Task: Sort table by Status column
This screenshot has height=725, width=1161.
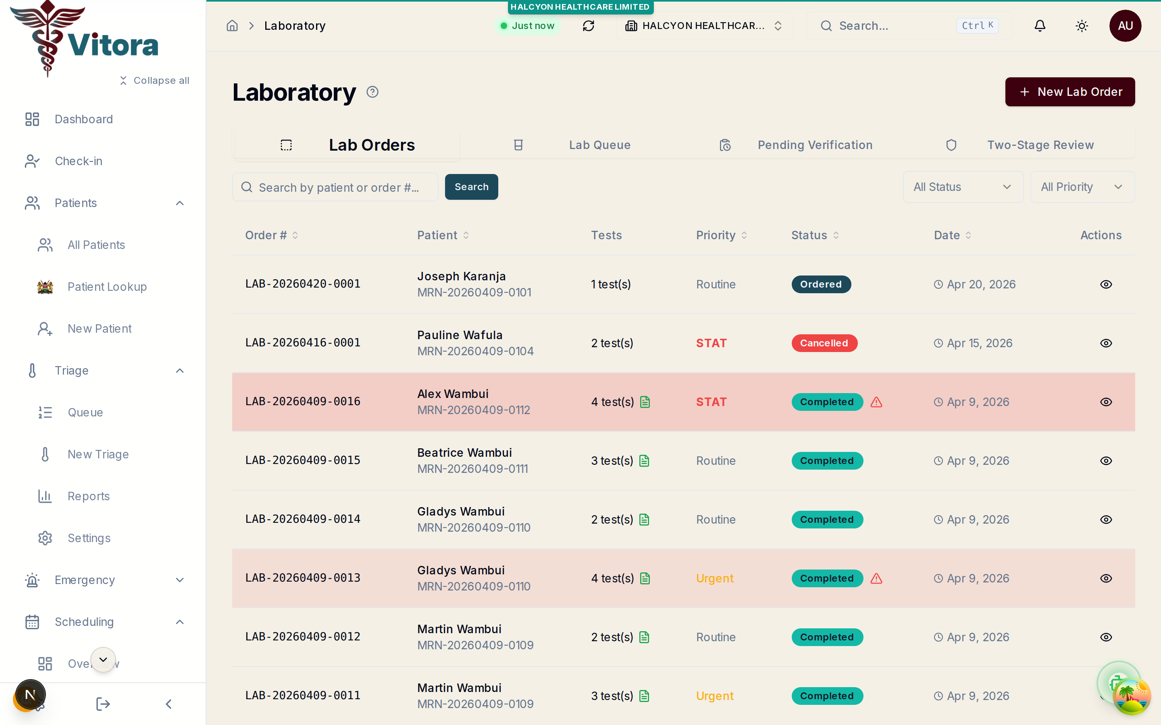Action: [x=815, y=236]
